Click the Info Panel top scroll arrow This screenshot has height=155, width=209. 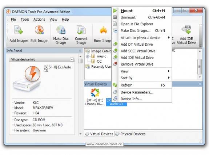click(80, 56)
